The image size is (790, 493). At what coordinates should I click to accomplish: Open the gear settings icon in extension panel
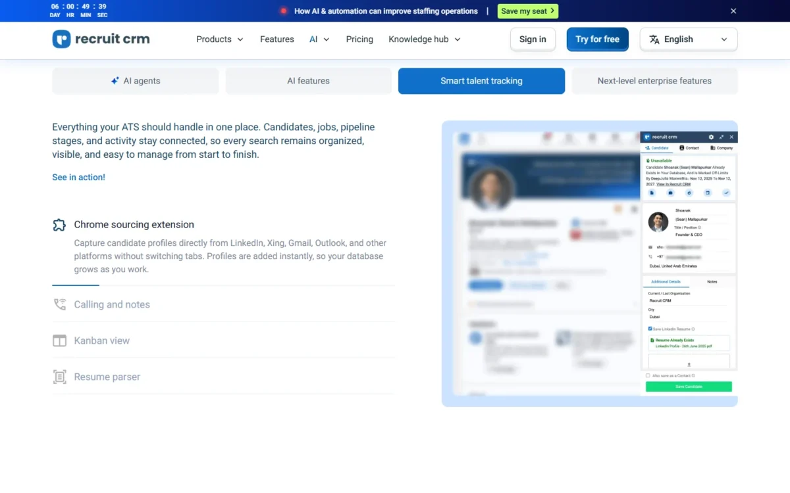pos(711,137)
